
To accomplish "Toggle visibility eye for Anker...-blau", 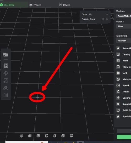I will (x=103, y=19).
